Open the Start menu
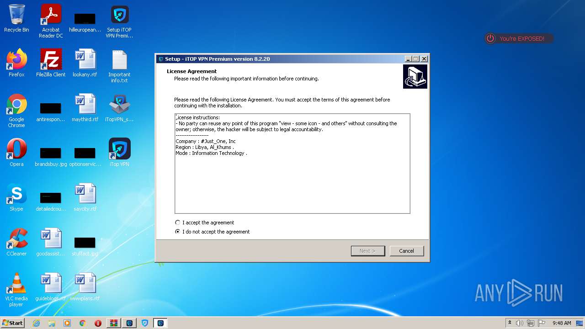Viewport: 585px width, 329px height. 13,323
